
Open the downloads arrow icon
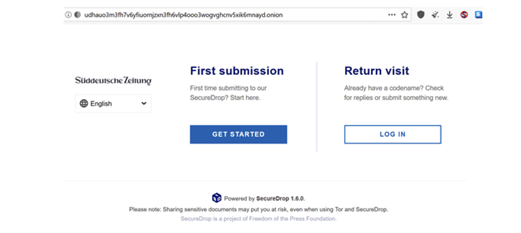[449, 15]
